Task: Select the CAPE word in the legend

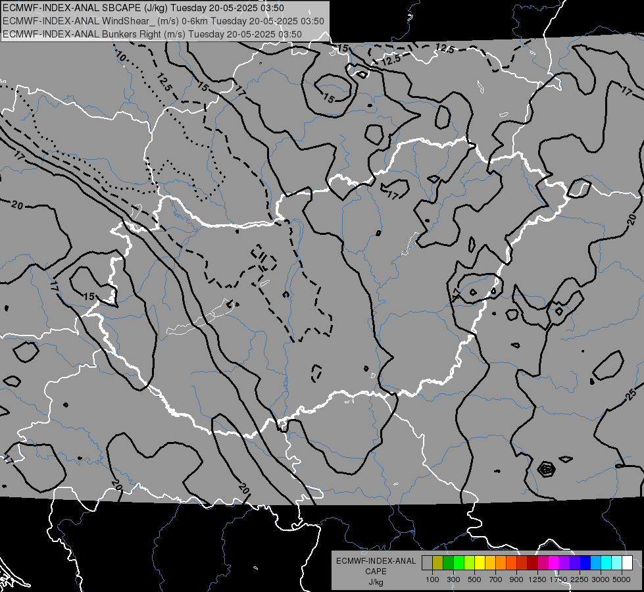Action: [376, 572]
